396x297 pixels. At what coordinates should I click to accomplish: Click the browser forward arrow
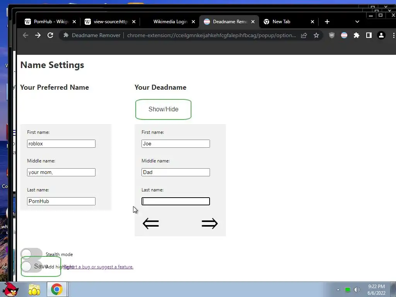point(38,35)
